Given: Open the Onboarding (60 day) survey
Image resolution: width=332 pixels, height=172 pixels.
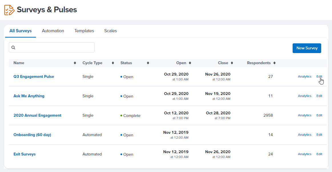Looking at the screenshot, I should pos(32,135).
